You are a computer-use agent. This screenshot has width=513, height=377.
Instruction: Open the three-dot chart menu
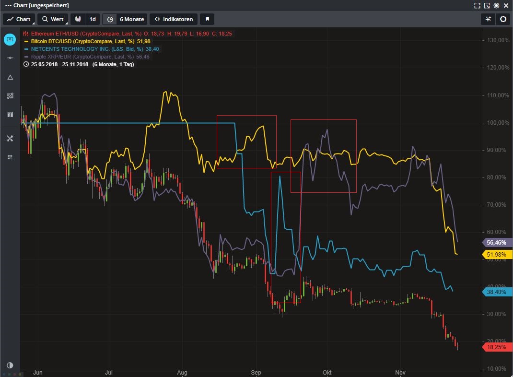click(x=8, y=5)
